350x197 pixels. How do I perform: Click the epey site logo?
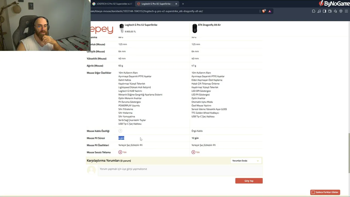tap(102, 29)
